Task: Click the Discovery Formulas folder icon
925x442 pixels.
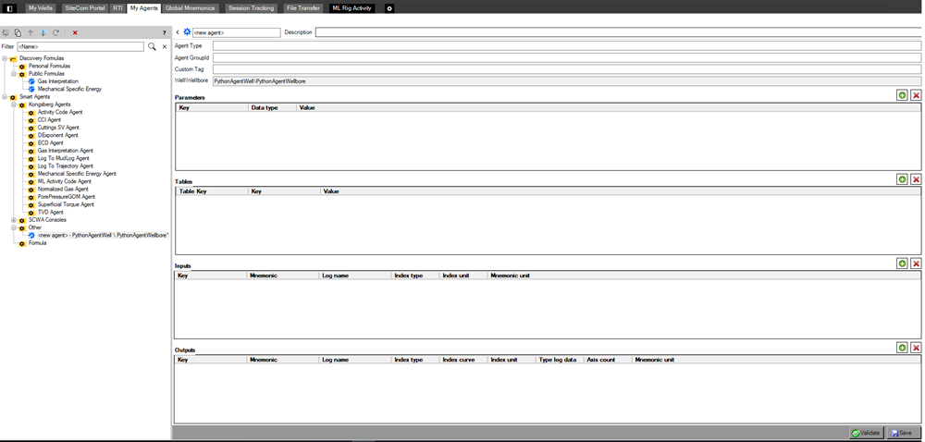Action: tap(13, 58)
